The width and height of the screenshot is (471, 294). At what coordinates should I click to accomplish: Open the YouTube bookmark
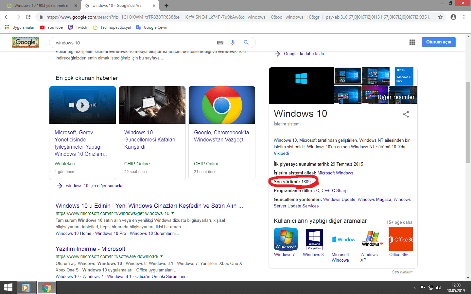coord(51,27)
